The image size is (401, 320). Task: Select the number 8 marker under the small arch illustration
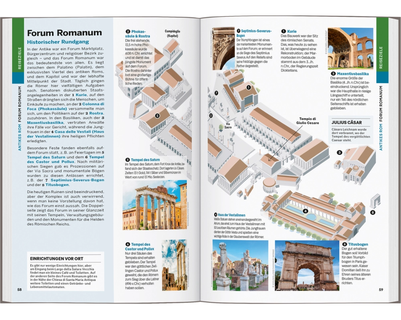[x=373, y=212]
